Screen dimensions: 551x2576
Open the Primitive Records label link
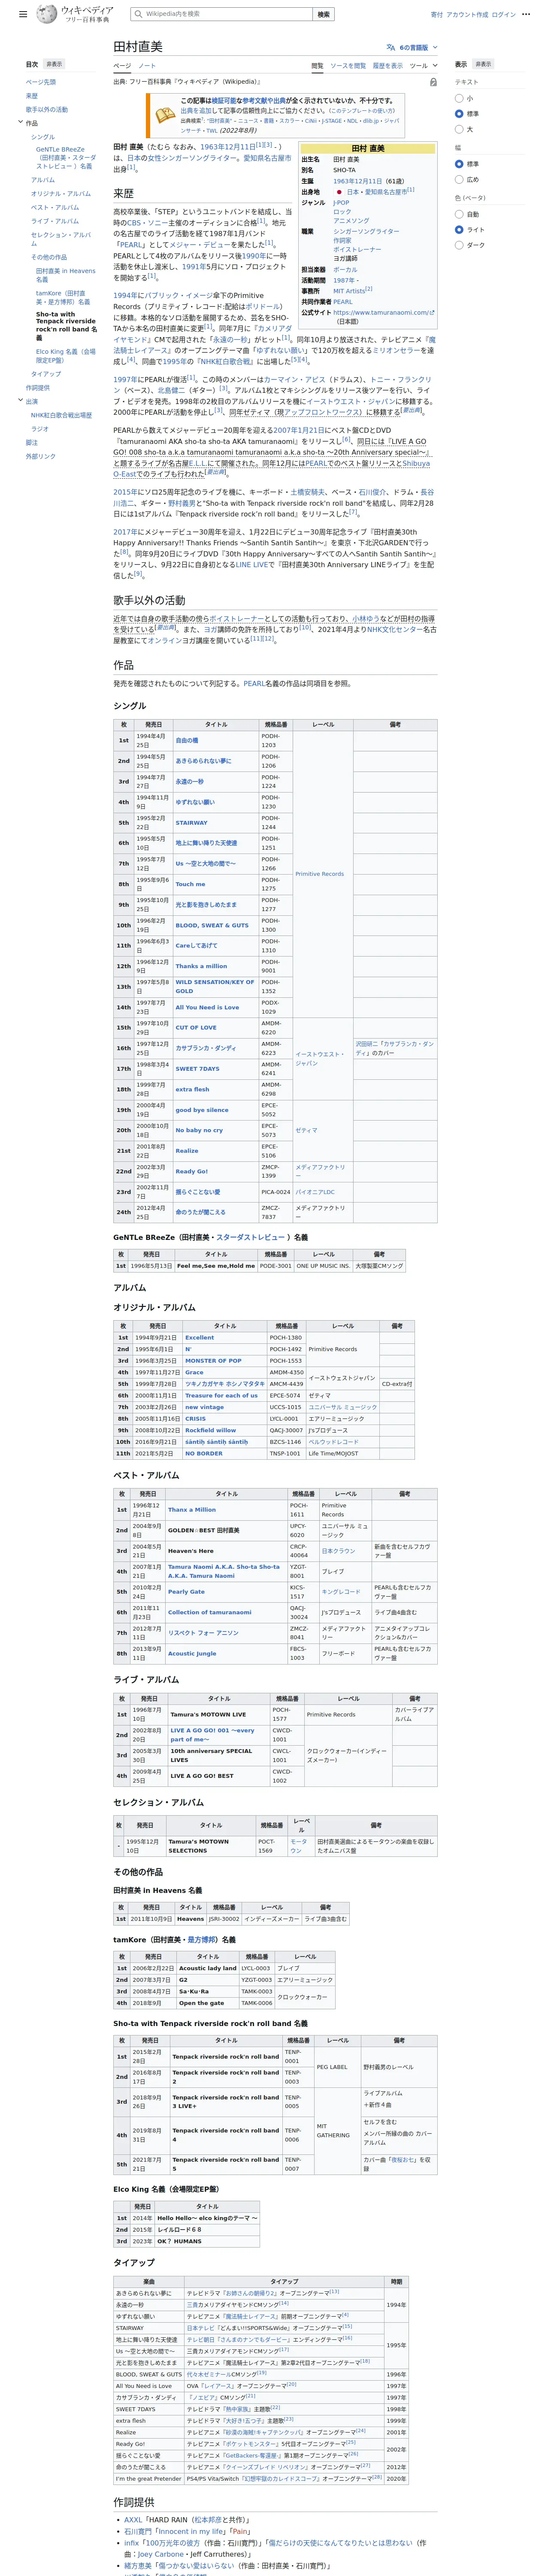[320, 874]
